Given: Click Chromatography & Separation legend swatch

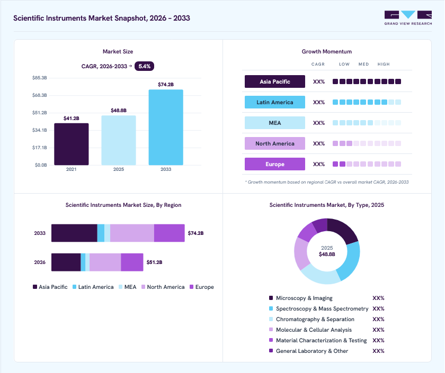Looking at the screenshot, I should coord(271,319).
